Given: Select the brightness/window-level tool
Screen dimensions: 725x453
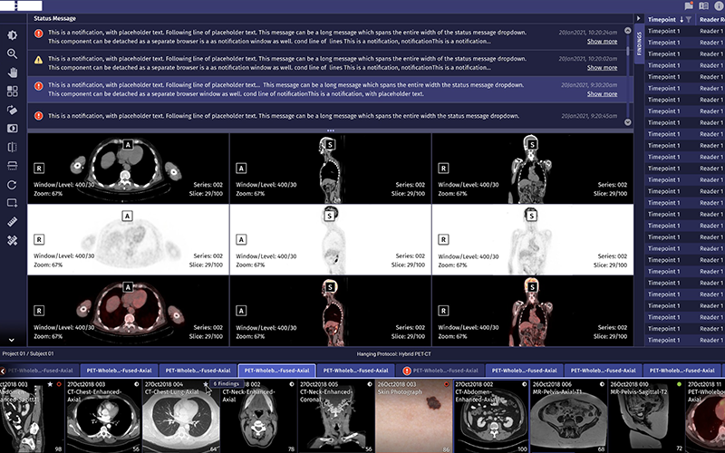Looking at the screenshot, I should pyautogui.click(x=13, y=34).
